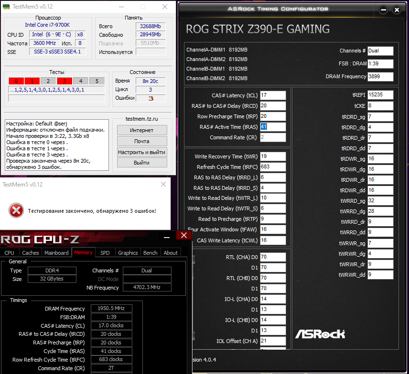Click the NB Frequency value in CPU-Z

[147, 287]
